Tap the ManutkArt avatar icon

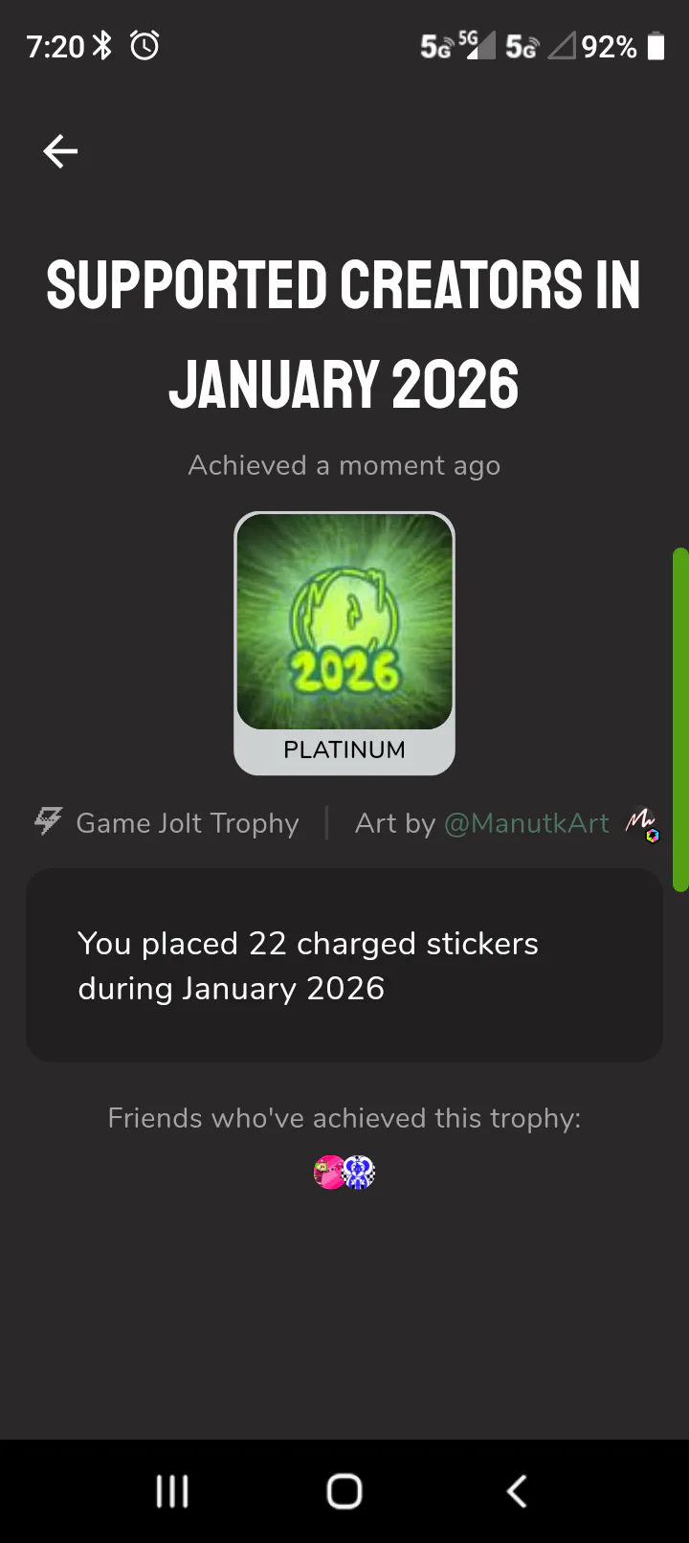click(641, 823)
